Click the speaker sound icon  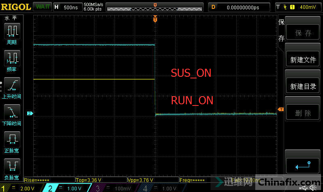(x=313, y=188)
